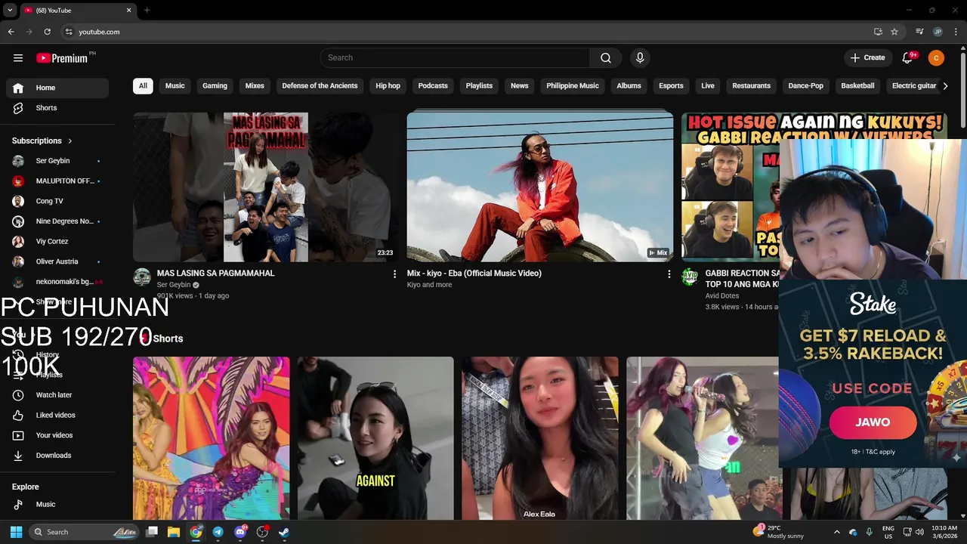Select the Live filter chip

708,86
